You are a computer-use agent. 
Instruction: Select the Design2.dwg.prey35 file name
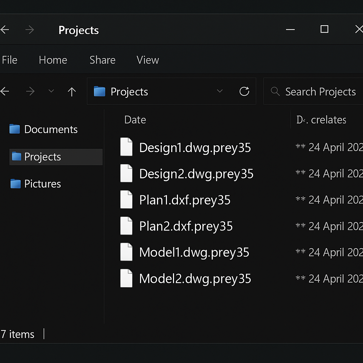click(196, 174)
